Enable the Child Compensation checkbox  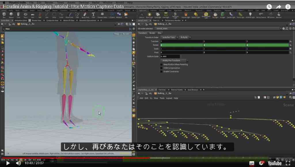[x=161, y=68]
